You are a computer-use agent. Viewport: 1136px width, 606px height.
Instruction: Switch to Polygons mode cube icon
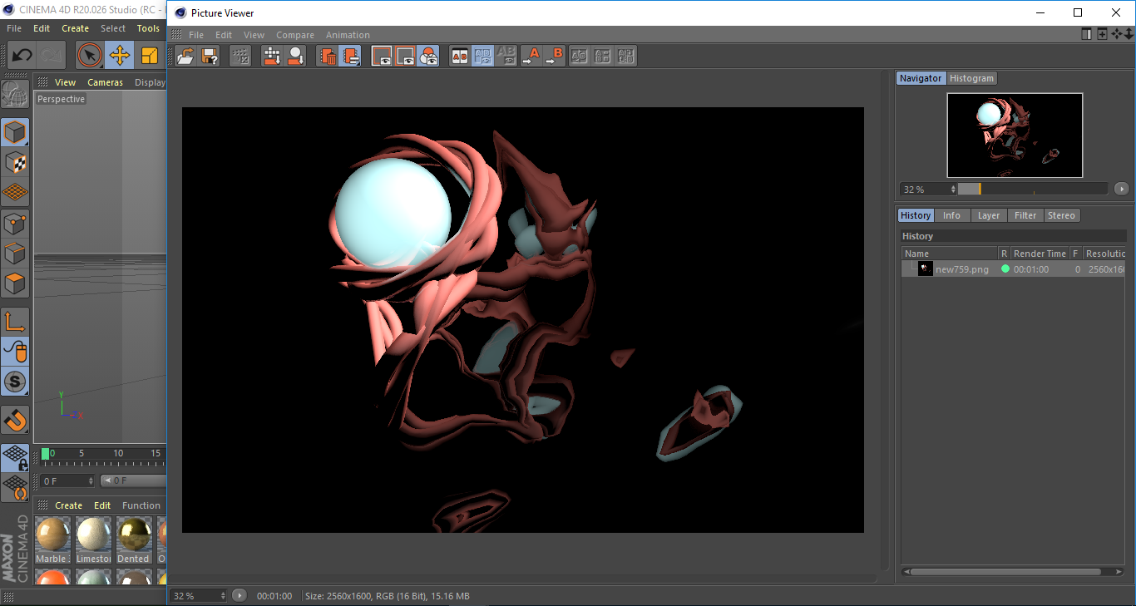15,283
